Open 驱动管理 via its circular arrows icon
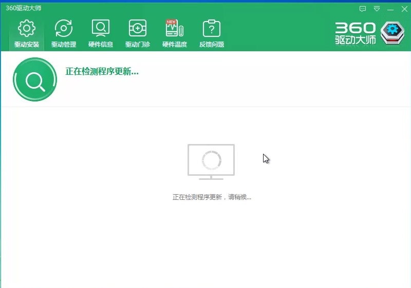 pos(64,28)
